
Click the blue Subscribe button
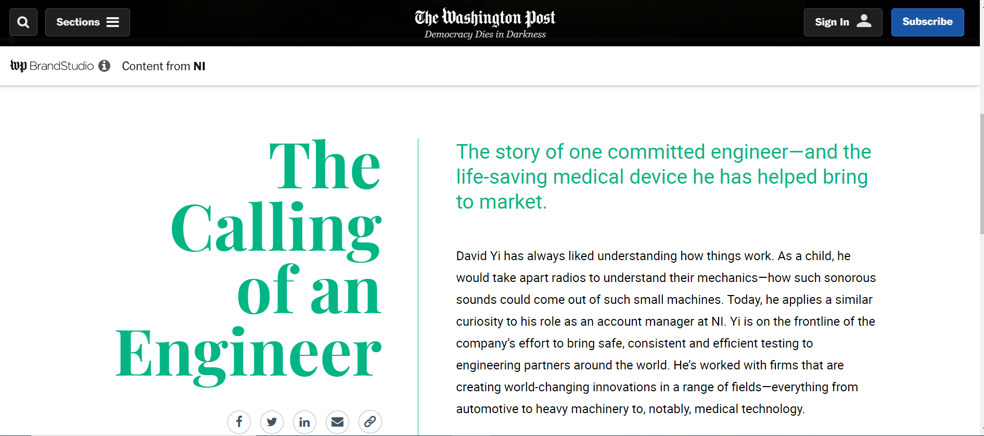click(927, 22)
